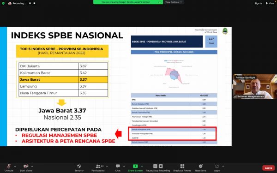
Task: Click the radar chart in slide
Action: click(x=174, y=74)
